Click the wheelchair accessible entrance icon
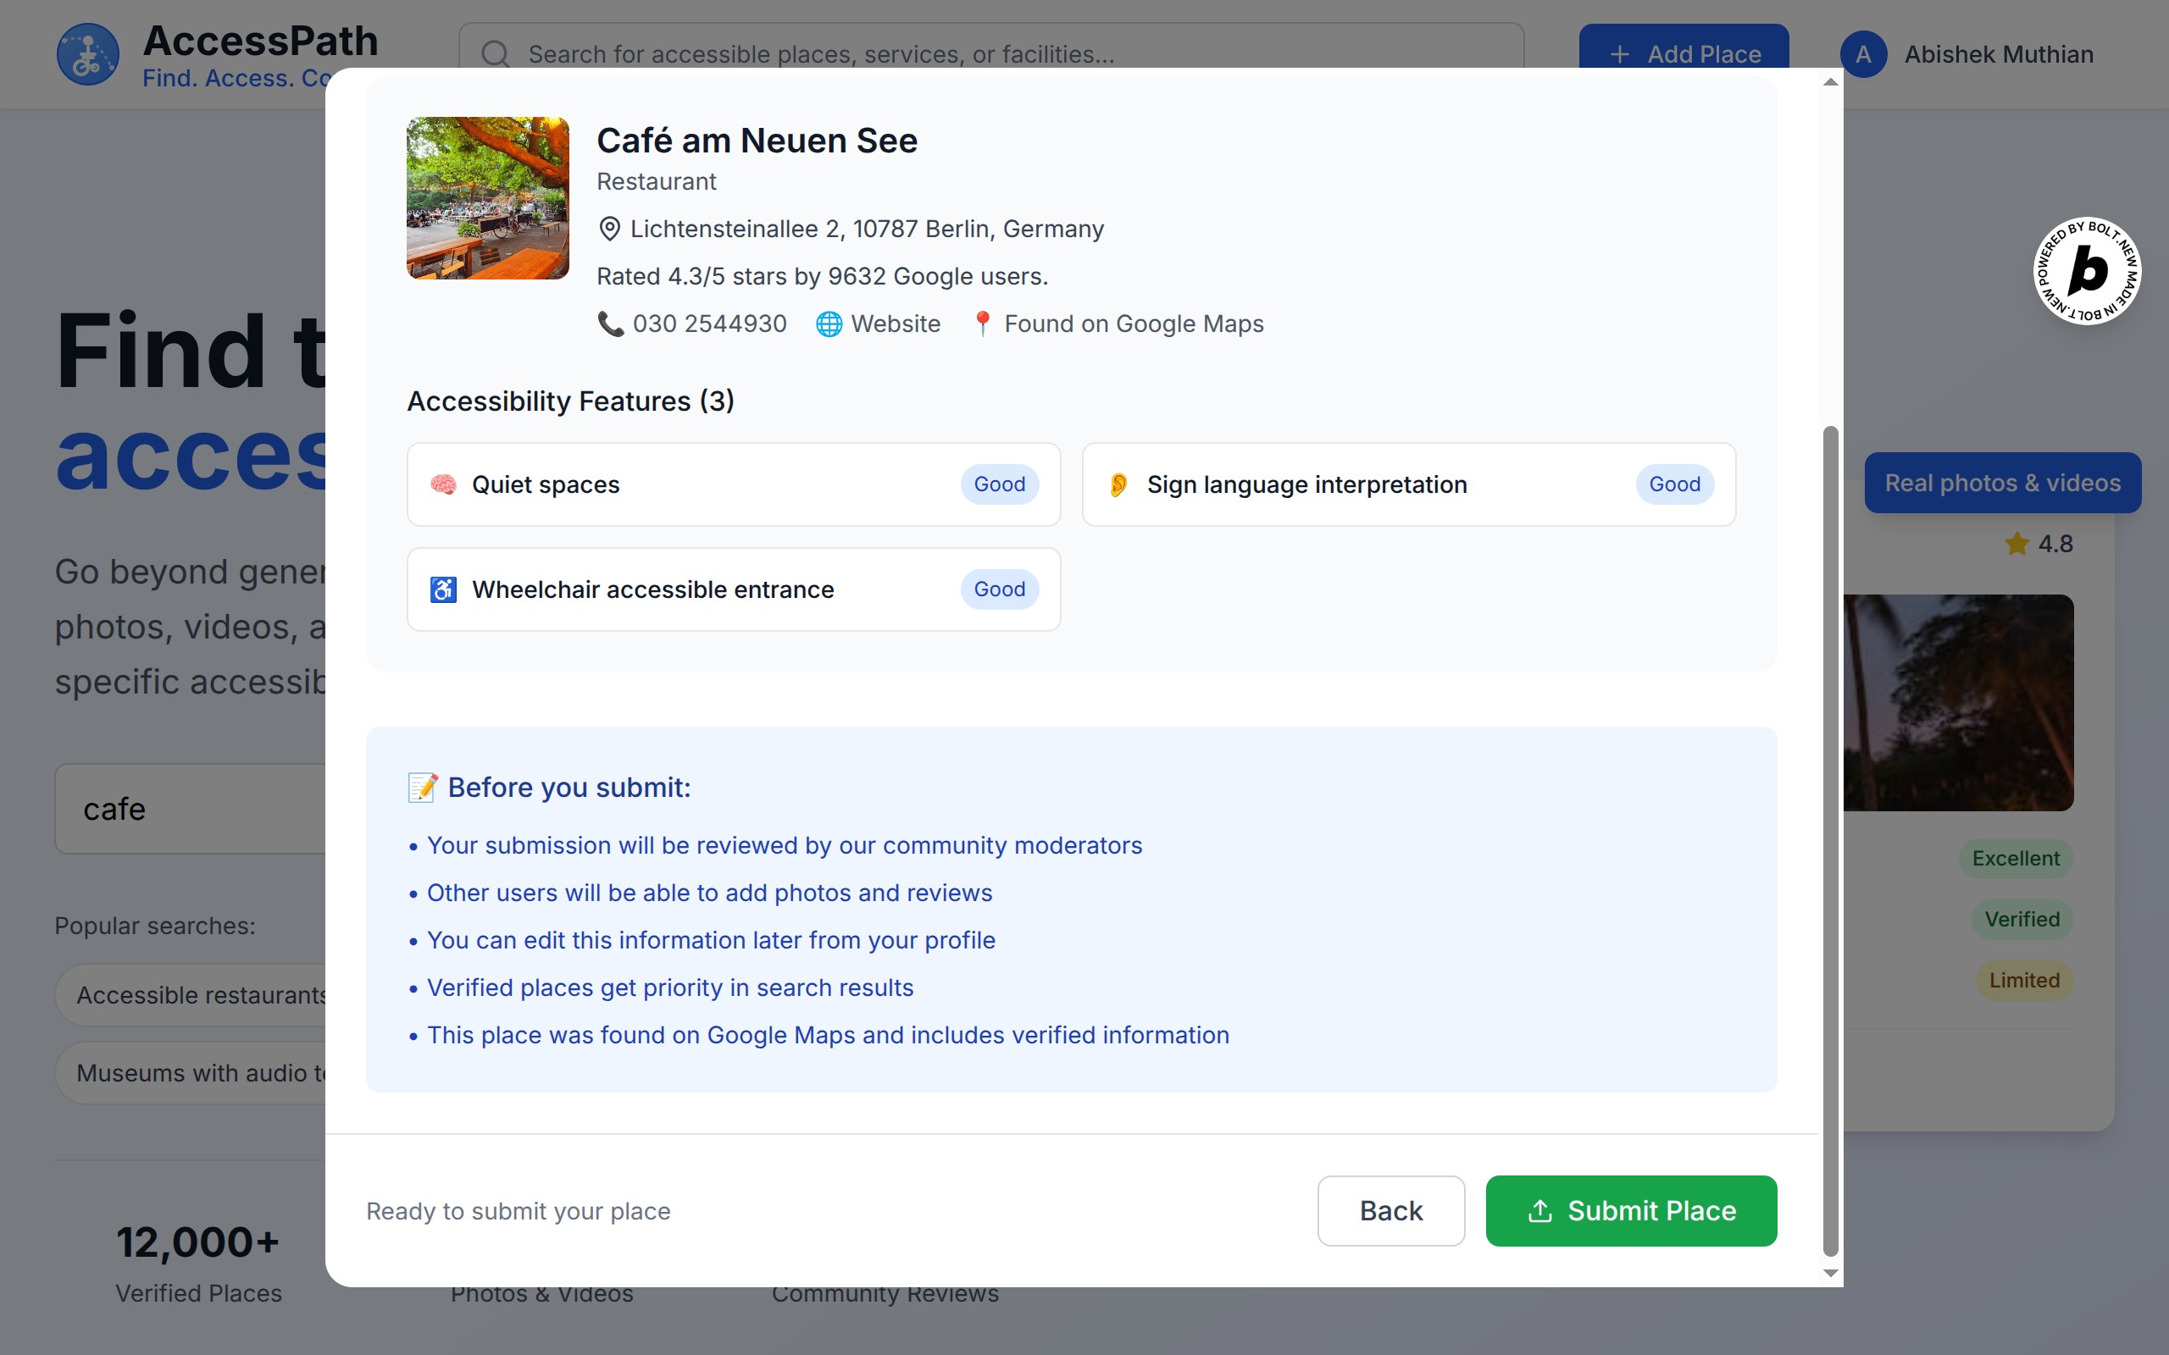The width and height of the screenshot is (2169, 1355). [x=443, y=589]
